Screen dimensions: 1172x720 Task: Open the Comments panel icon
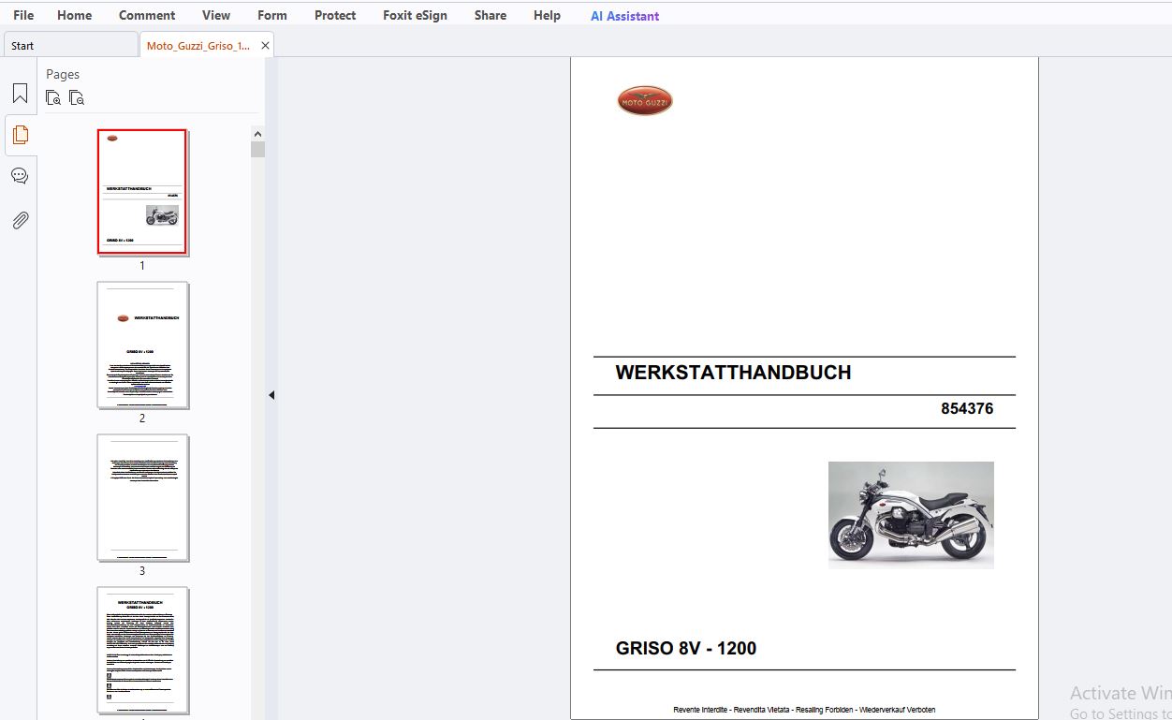coord(20,176)
